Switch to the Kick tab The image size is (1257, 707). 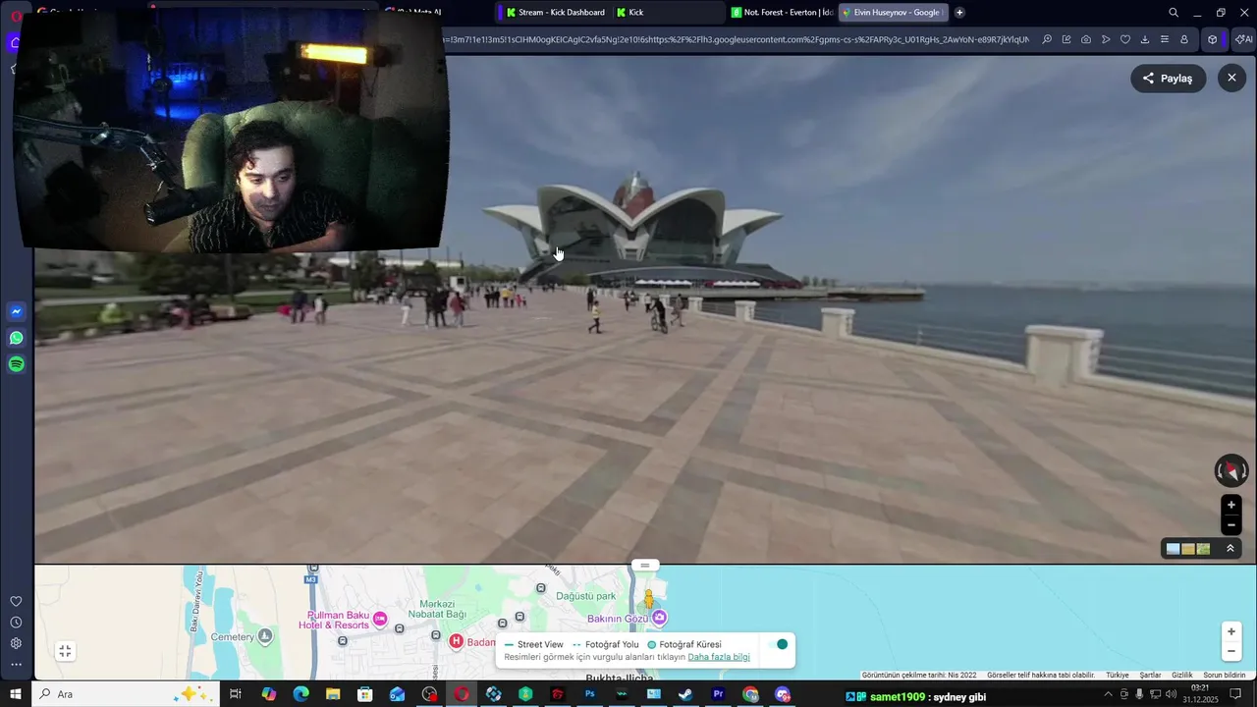(668, 13)
